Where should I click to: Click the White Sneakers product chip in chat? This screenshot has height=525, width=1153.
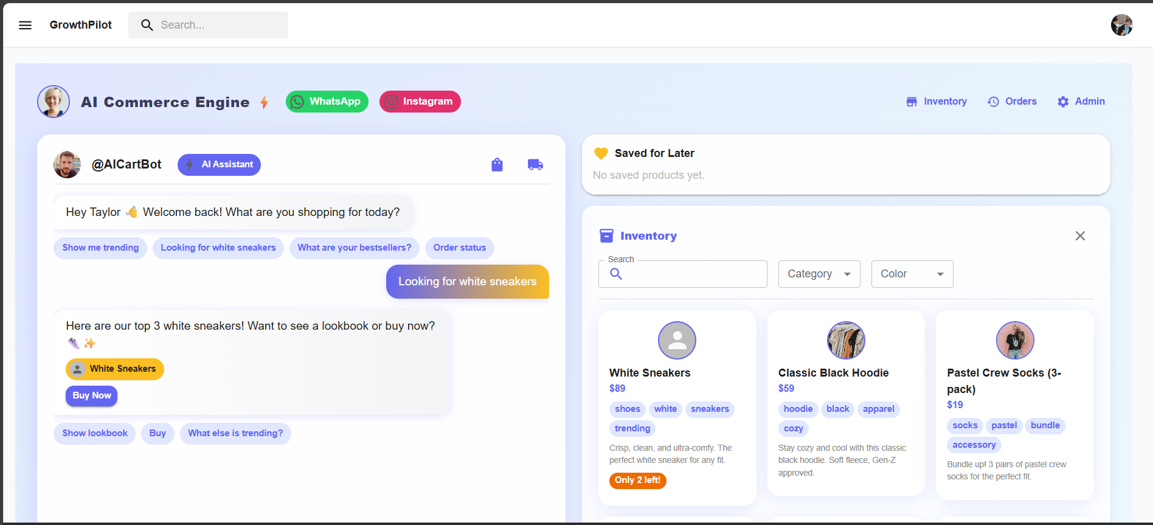click(x=115, y=369)
